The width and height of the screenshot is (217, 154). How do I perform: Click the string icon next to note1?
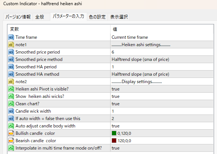(11, 45)
